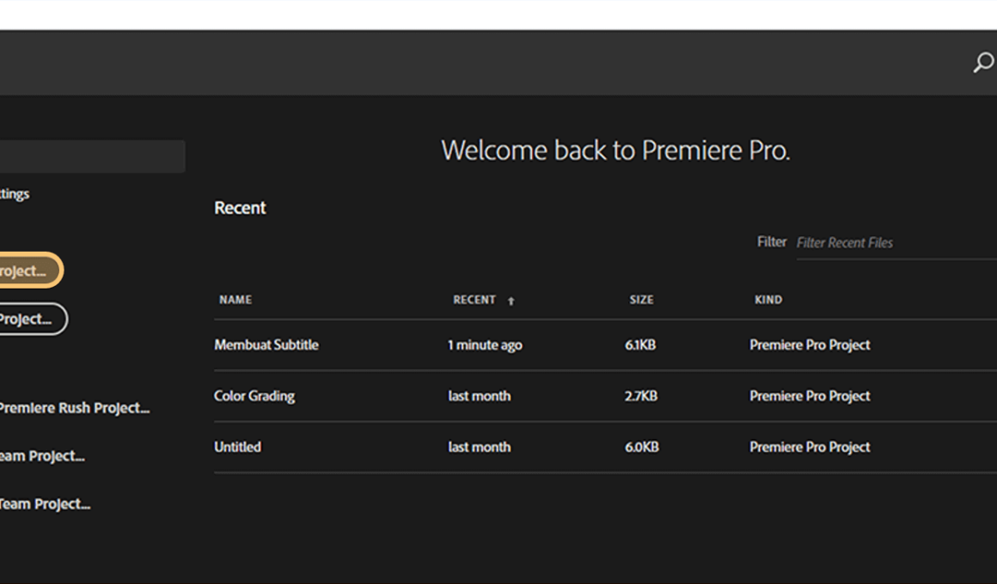Click 'last month' in Color Grading row
This screenshot has width=997, height=584.
[x=480, y=396]
